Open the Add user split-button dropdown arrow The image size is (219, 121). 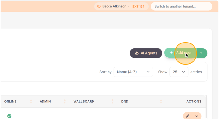click(202, 53)
